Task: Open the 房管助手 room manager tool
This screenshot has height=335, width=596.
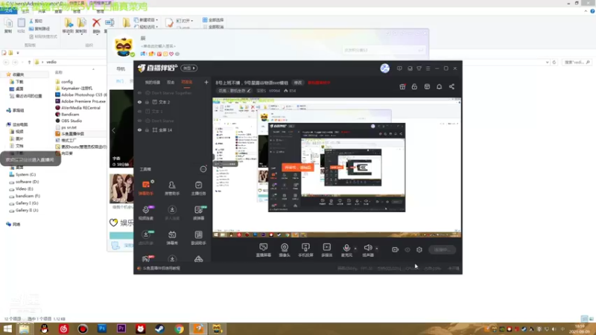Action: [172, 188]
